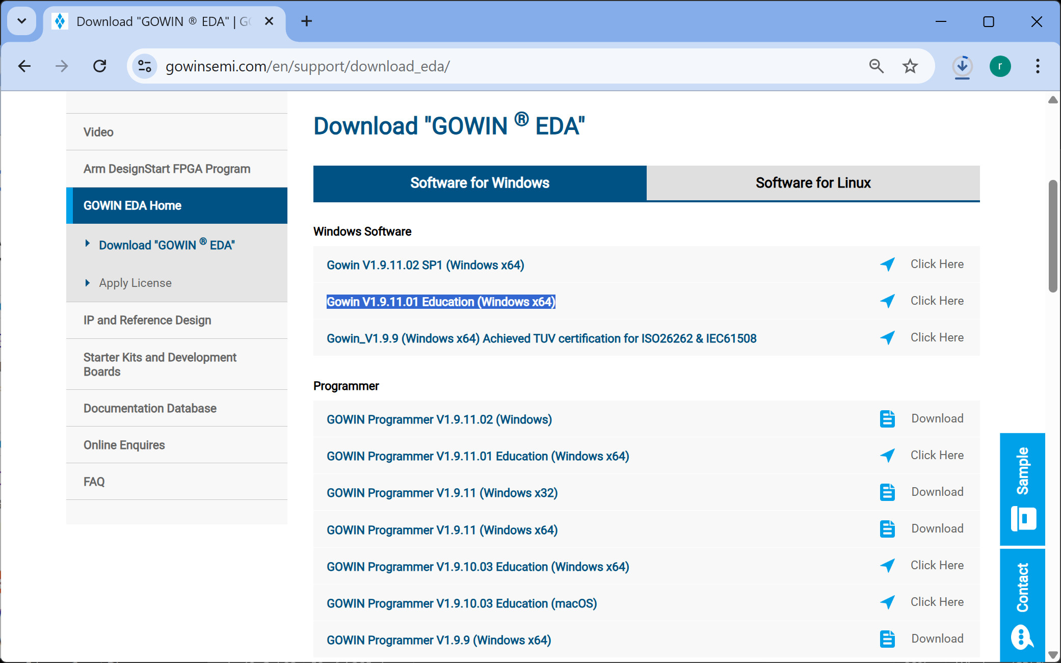Open the Video sidebar item
The width and height of the screenshot is (1061, 663).
pos(177,132)
